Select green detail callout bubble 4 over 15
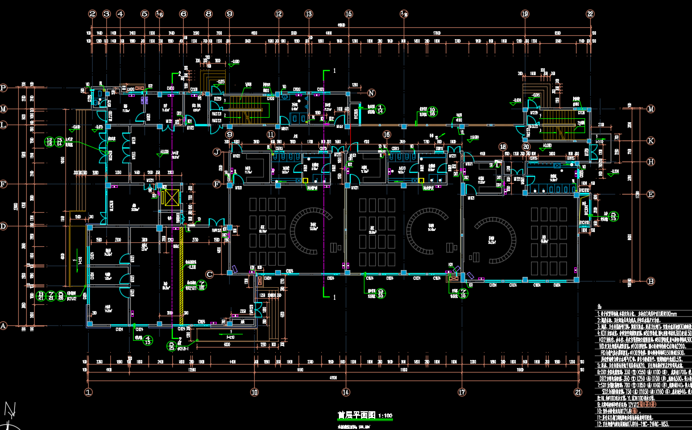This screenshot has height=430, width=692. point(148,340)
